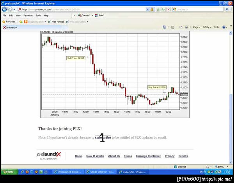Expand the Suggested Sites dropdown arrow

coord(45,21)
